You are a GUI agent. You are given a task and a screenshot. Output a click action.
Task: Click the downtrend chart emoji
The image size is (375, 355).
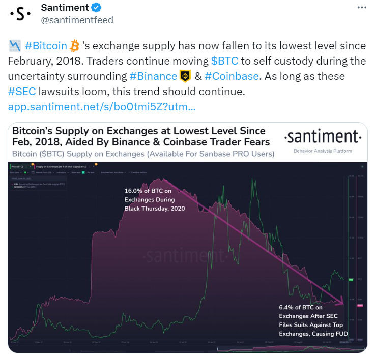coord(15,46)
